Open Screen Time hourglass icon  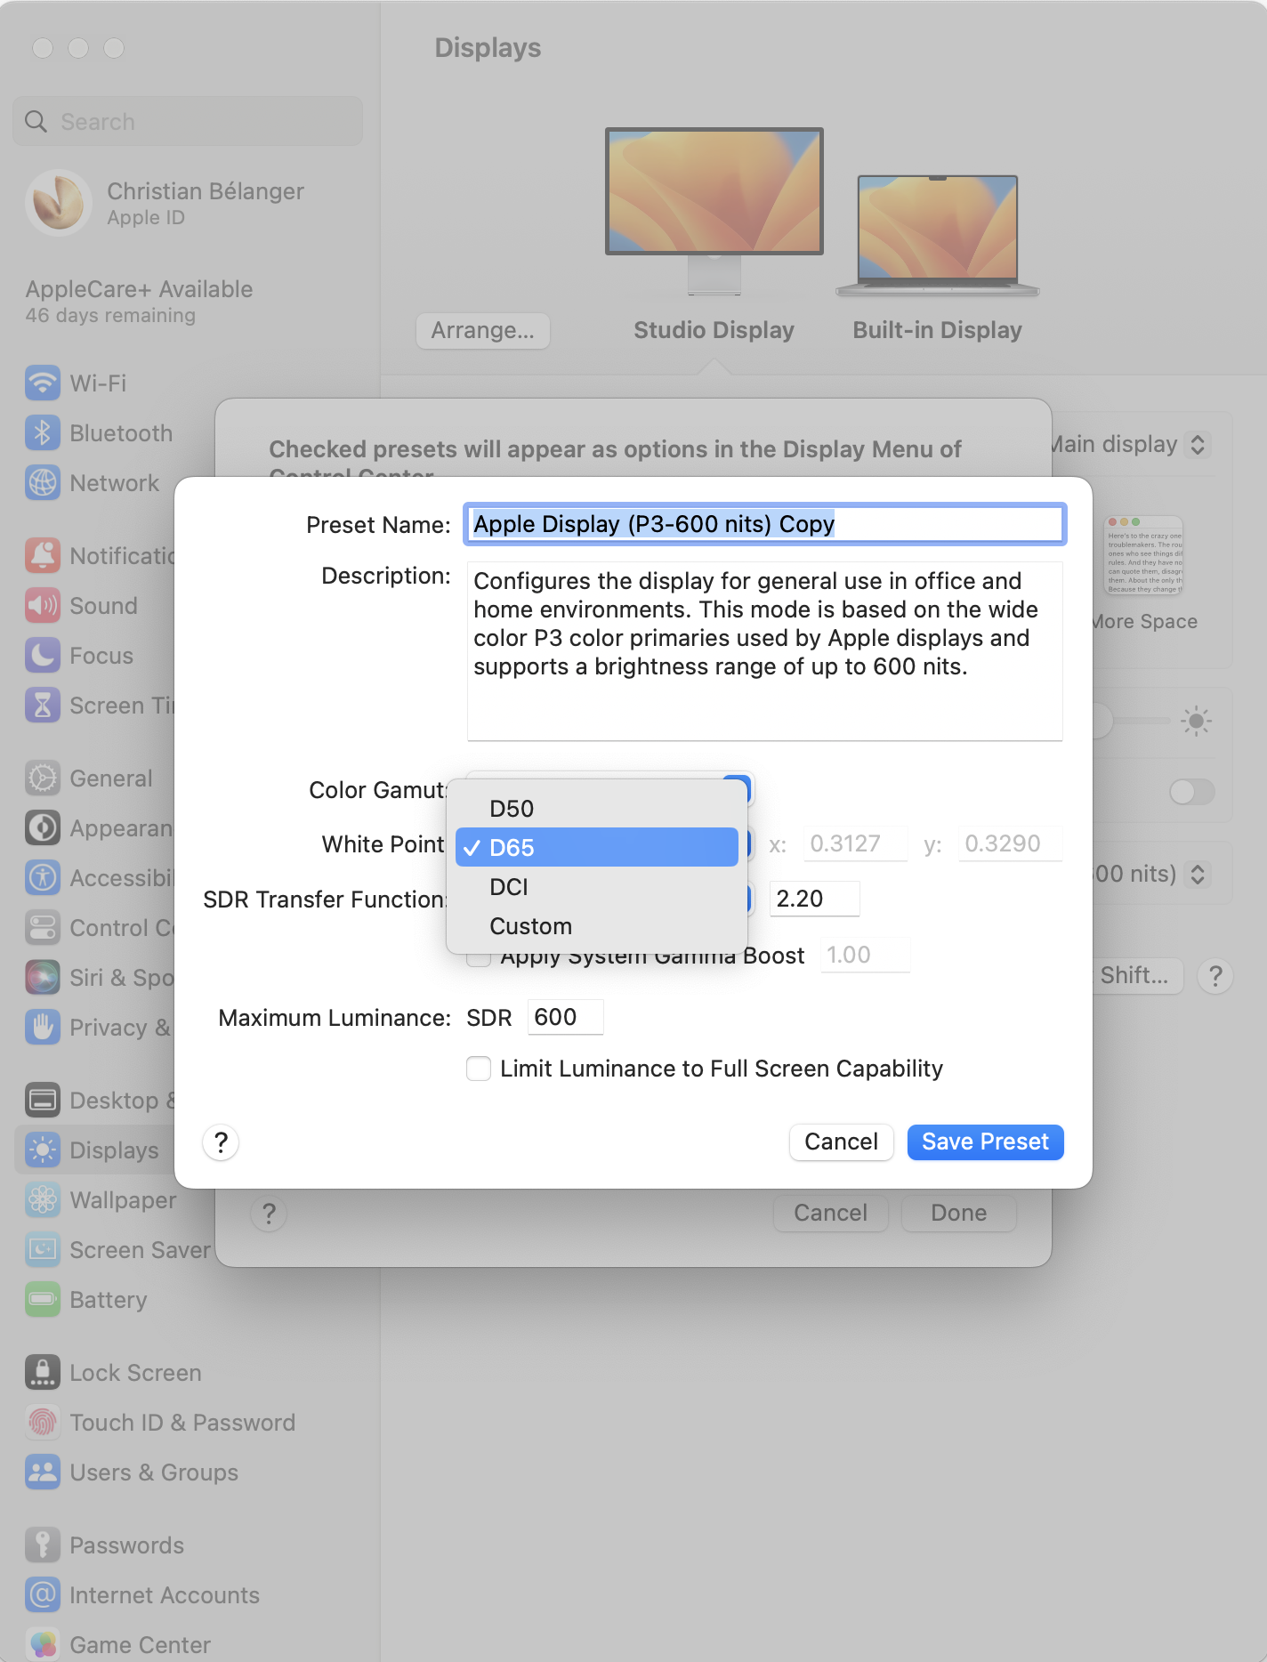(x=43, y=706)
